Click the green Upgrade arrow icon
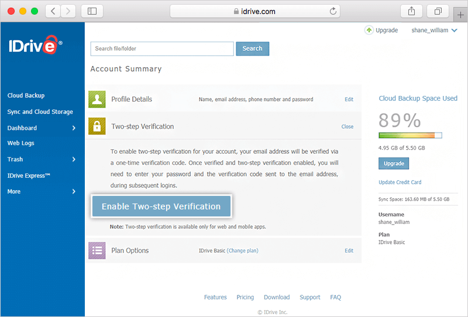 (369, 30)
